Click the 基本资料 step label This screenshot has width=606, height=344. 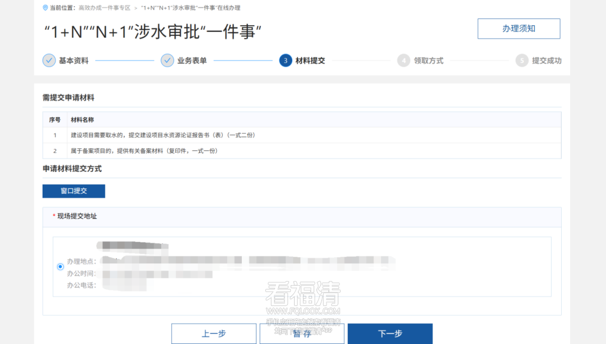72,60
